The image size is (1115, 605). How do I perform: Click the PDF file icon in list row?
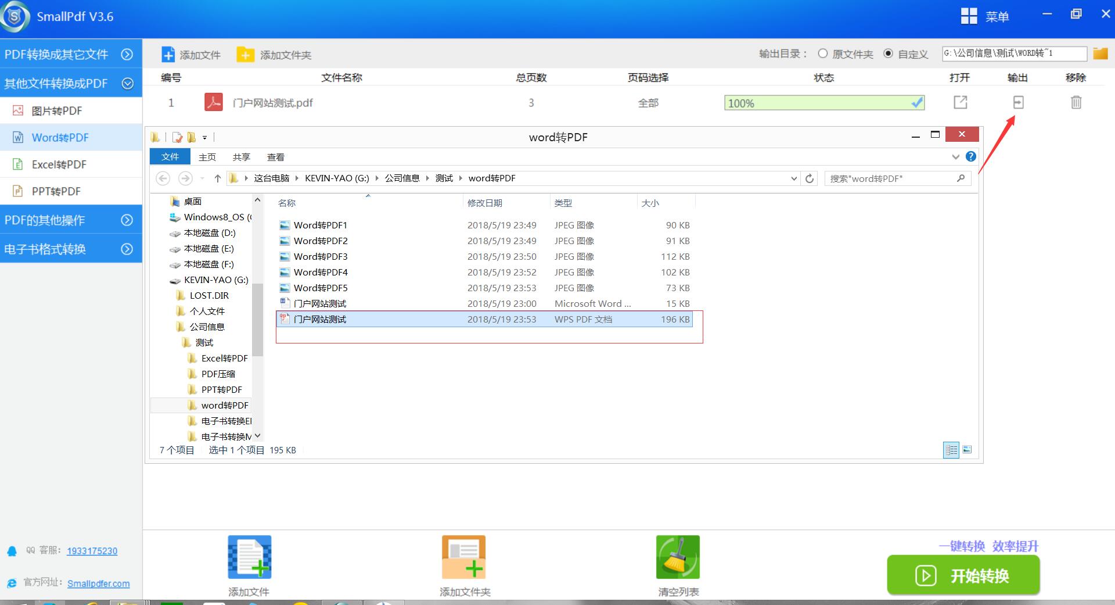[x=213, y=102]
